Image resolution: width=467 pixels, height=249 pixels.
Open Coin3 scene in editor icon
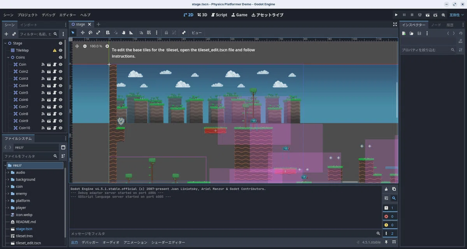coord(49,79)
